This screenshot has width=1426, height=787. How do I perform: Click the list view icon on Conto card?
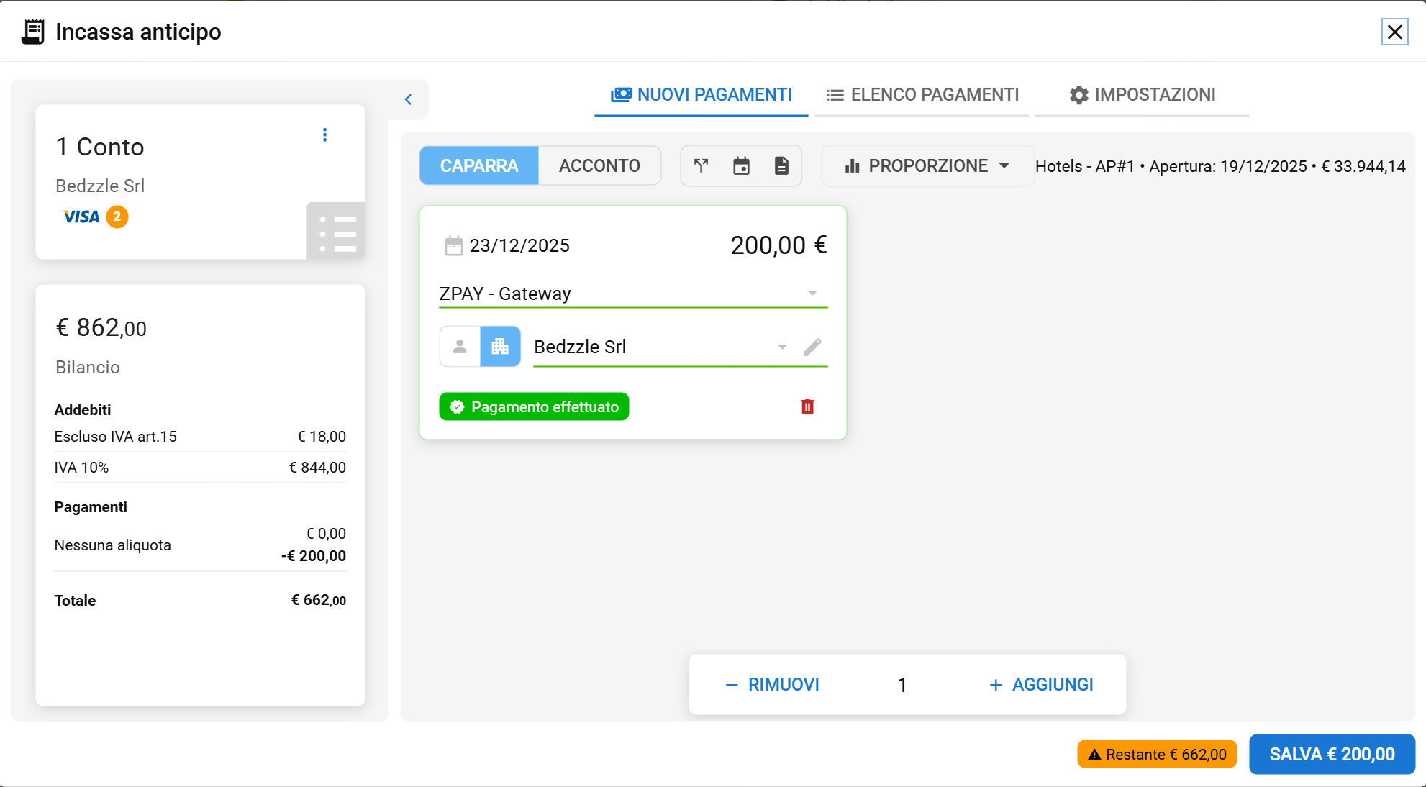pyautogui.click(x=336, y=232)
